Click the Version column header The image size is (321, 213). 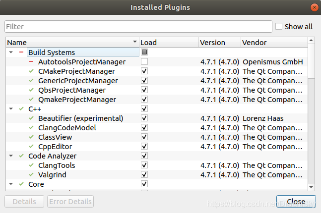(x=220, y=43)
